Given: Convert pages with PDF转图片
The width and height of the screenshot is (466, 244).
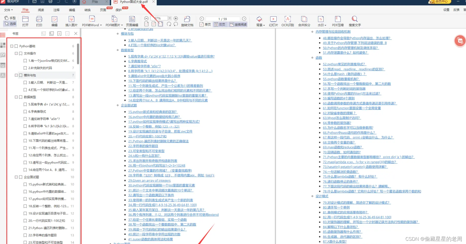Looking at the screenshot, I should tap(114, 21).
